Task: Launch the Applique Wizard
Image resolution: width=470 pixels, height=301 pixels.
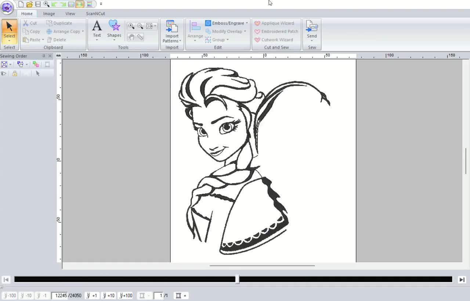Action: pos(274,23)
